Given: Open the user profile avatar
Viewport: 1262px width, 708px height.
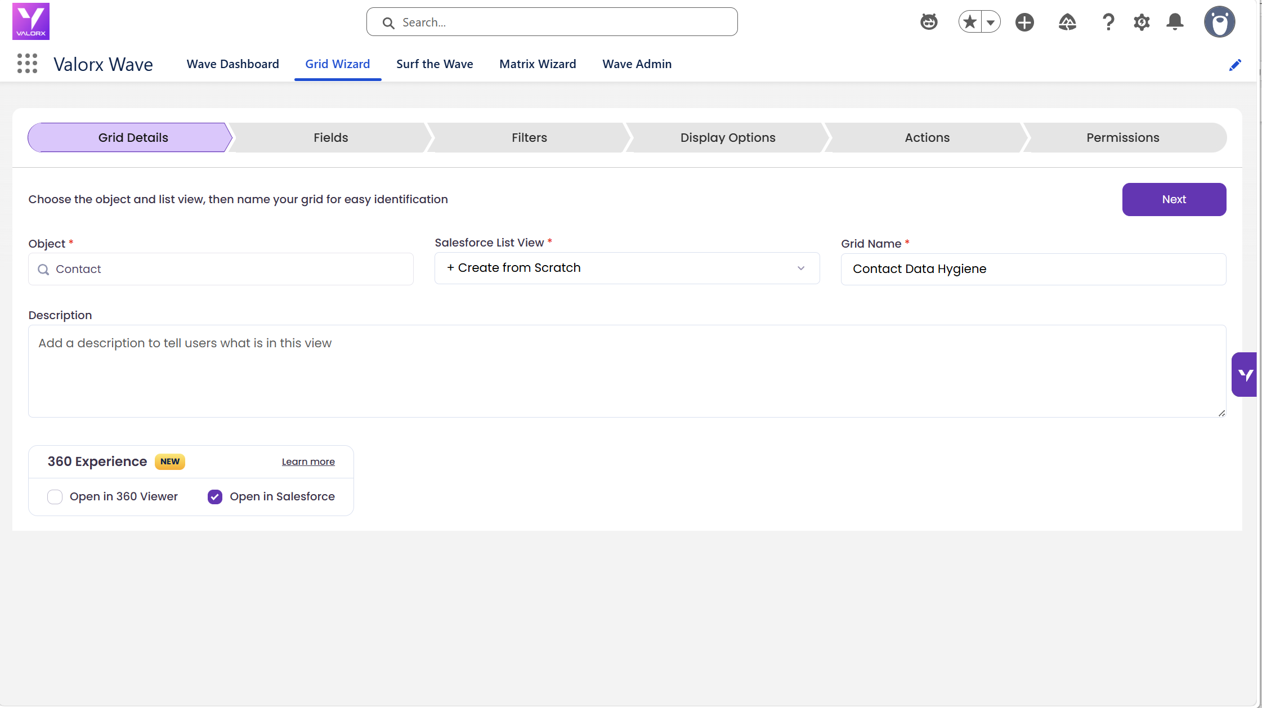Looking at the screenshot, I should click(x=1219, y=22).
